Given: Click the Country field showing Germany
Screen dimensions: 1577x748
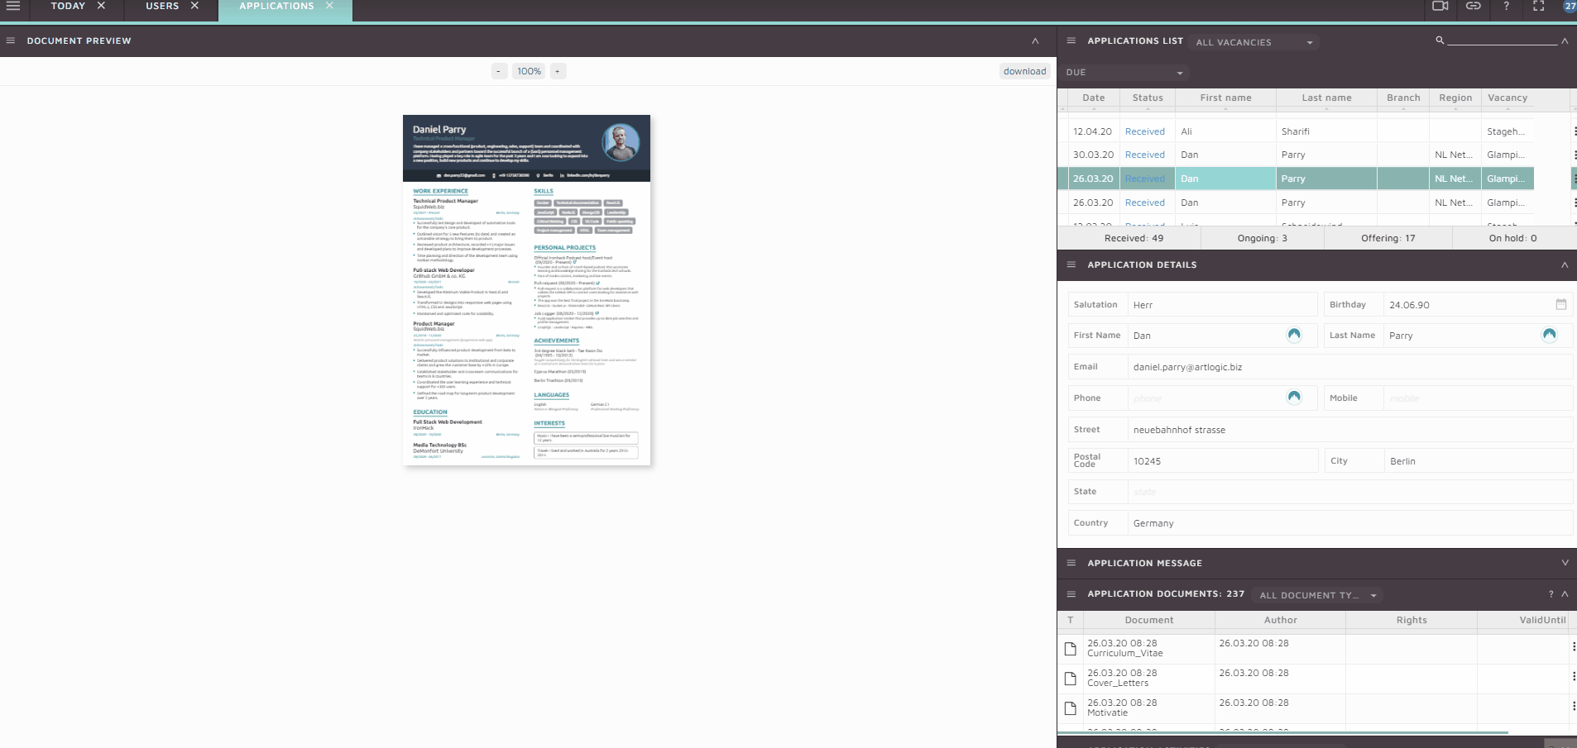Looking at the screenshot, I should point(1349,523).
